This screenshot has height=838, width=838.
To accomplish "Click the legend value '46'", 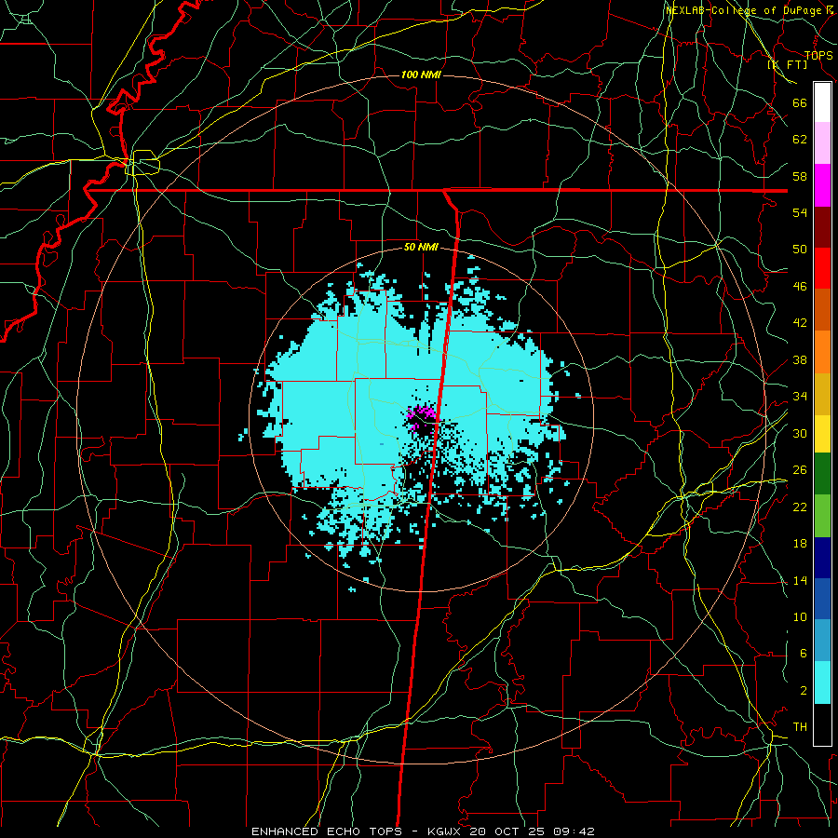I will click(800, 286).
